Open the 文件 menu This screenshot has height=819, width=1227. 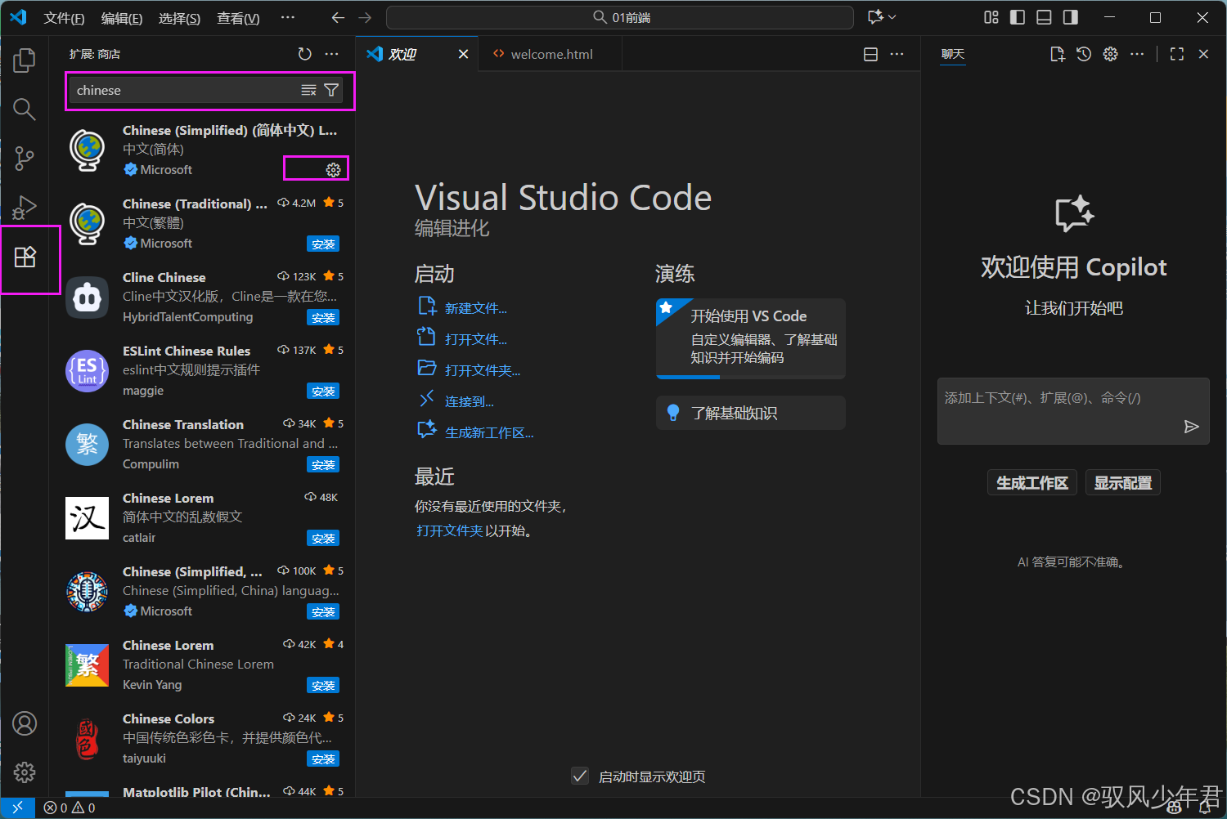64,18
